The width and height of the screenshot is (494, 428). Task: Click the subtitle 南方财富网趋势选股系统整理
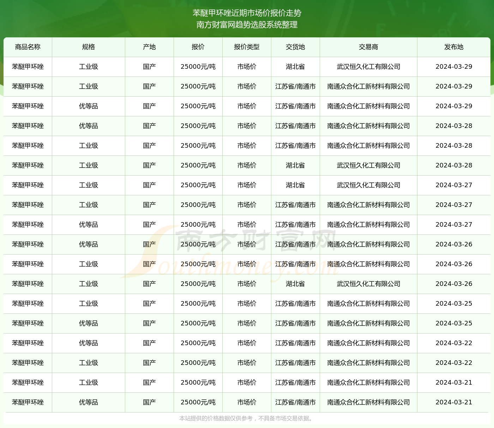pos(247,25)
